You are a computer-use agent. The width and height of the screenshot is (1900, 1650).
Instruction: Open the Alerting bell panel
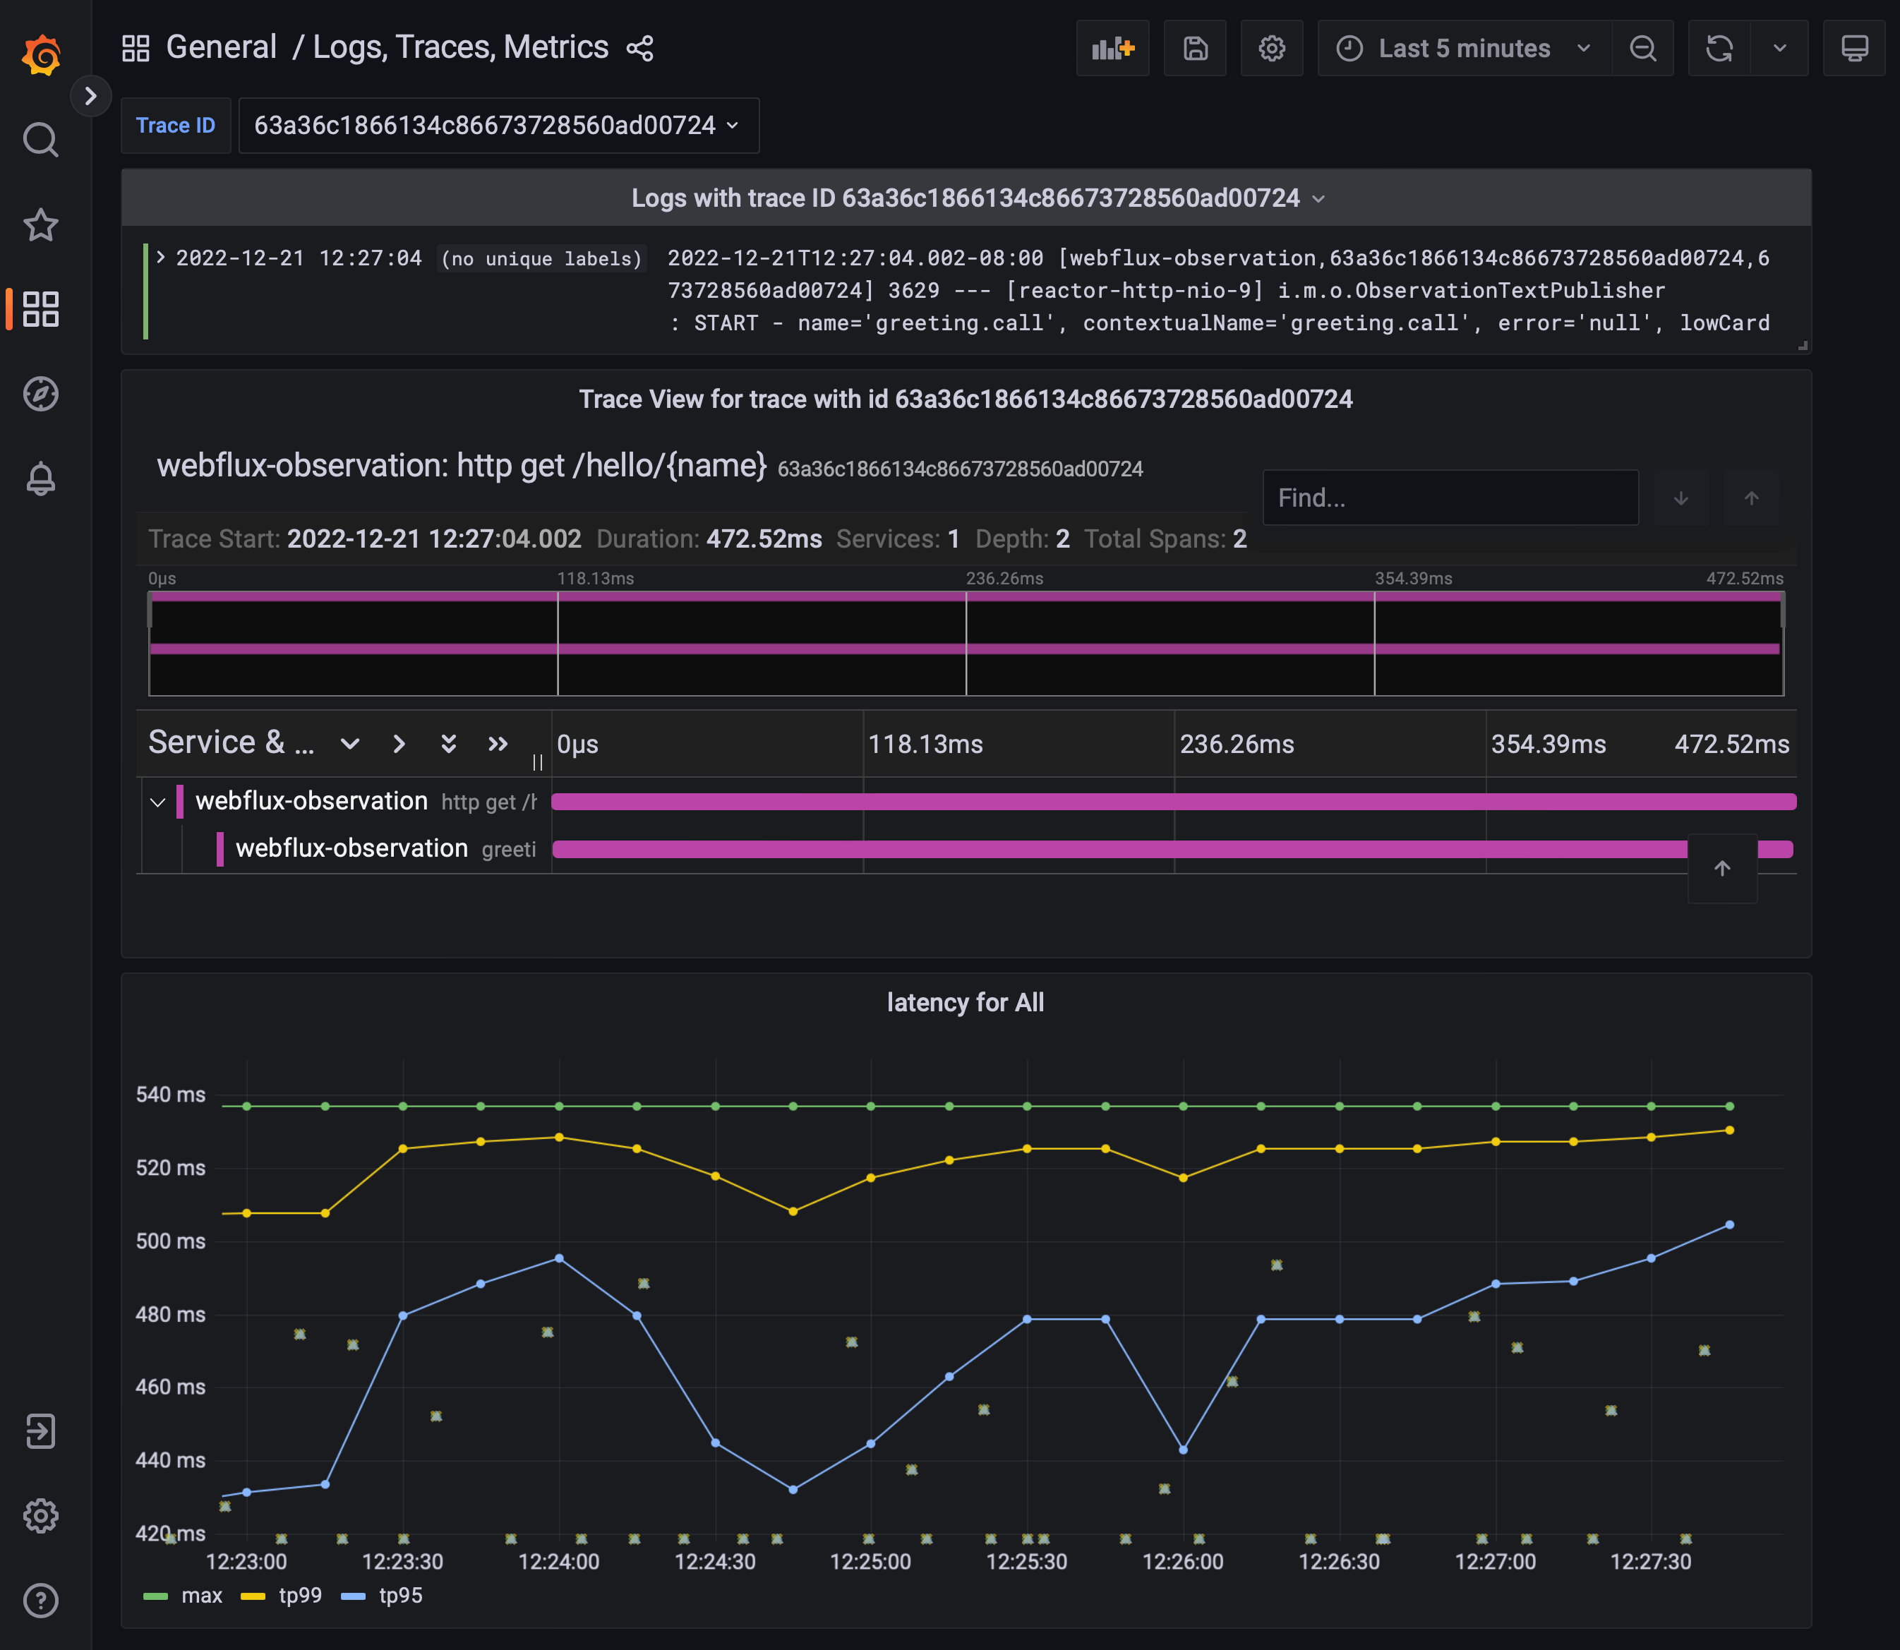click(40, 478)
